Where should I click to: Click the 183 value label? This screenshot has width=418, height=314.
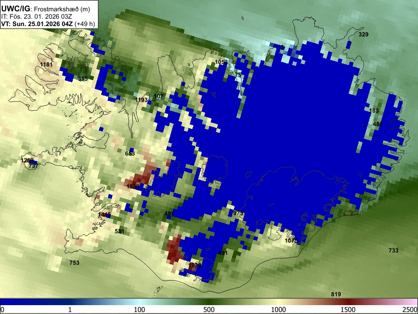[x=374, y=111]
